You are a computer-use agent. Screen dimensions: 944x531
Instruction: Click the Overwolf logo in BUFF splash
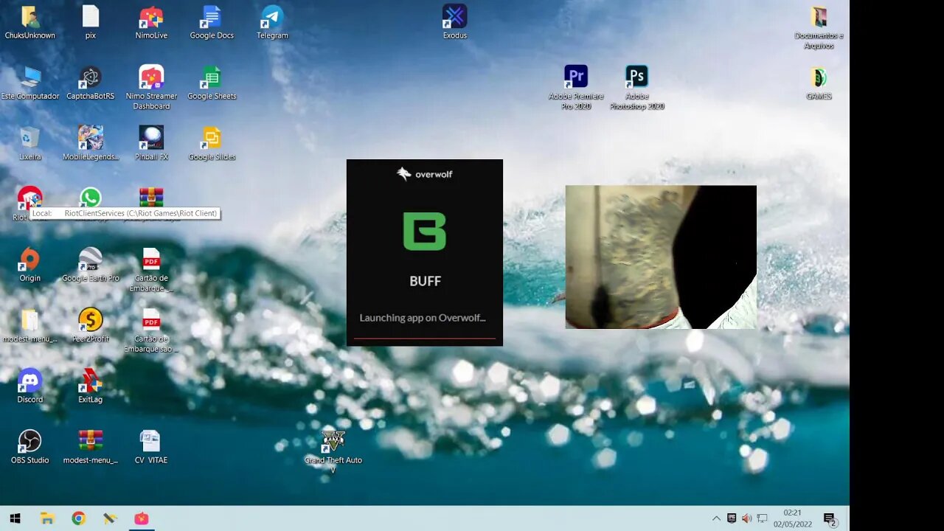click(x=425, y=174)
